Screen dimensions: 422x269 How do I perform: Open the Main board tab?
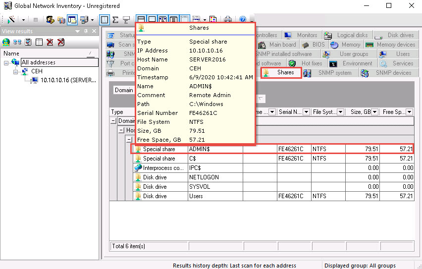tap(277, 45)
